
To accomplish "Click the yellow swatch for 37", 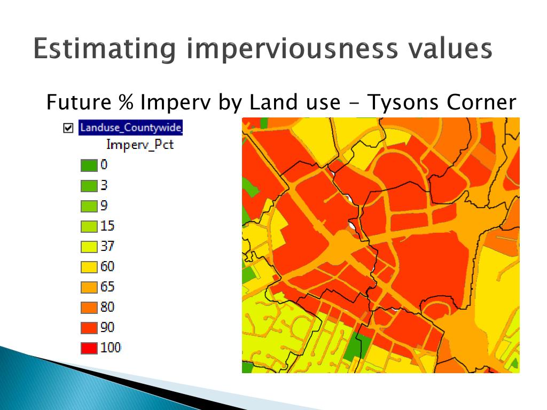I will click(x=89, y=247).
